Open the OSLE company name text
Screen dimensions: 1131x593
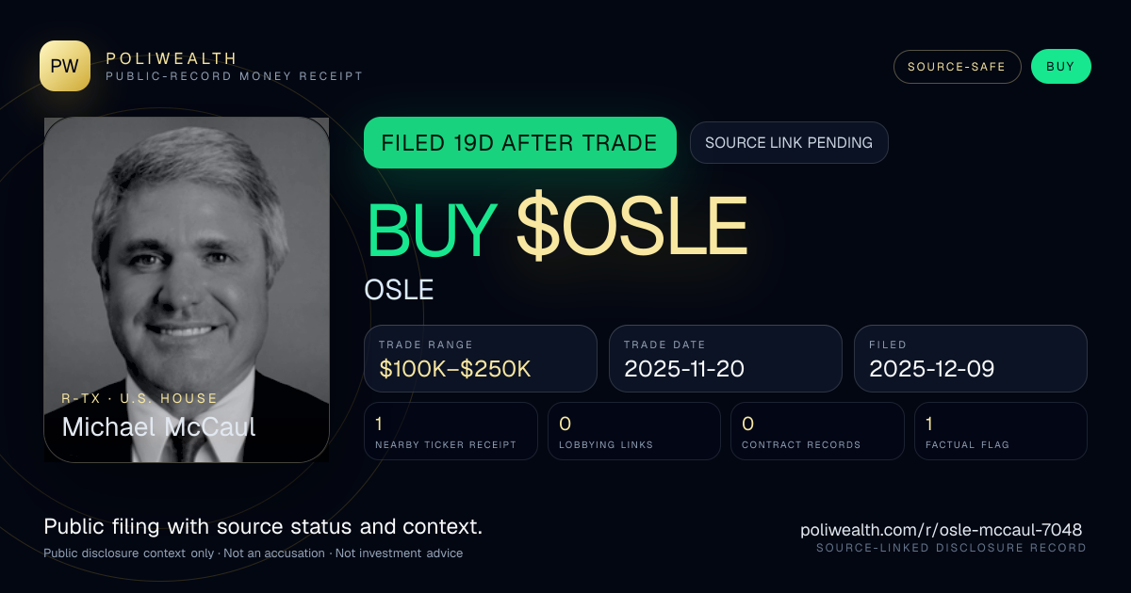[399, 290]
